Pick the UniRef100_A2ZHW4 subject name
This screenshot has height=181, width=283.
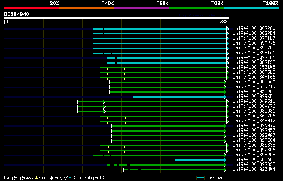pos(254,170)
